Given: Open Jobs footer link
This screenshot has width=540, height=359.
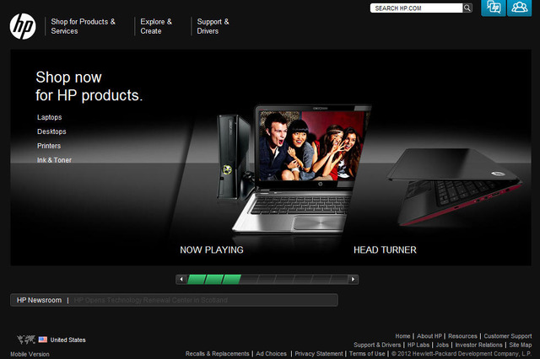Looking at the screenshot, I should coord(442,345).
